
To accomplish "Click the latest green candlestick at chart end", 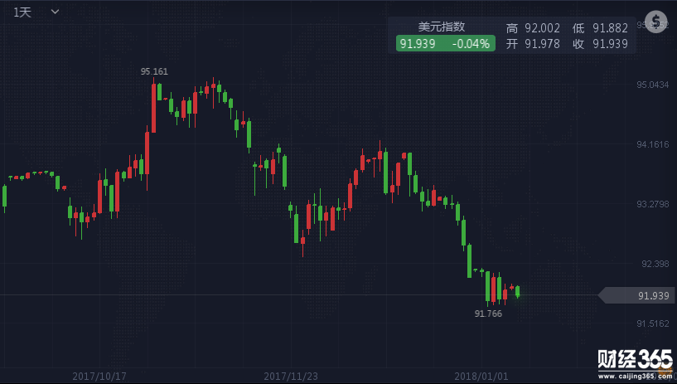I will point(517,292).
